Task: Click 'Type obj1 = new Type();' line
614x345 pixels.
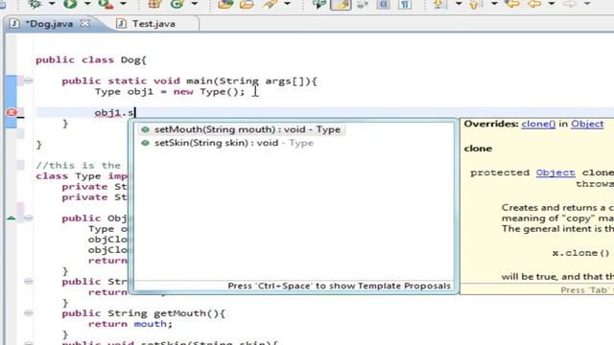Action: 170,92
